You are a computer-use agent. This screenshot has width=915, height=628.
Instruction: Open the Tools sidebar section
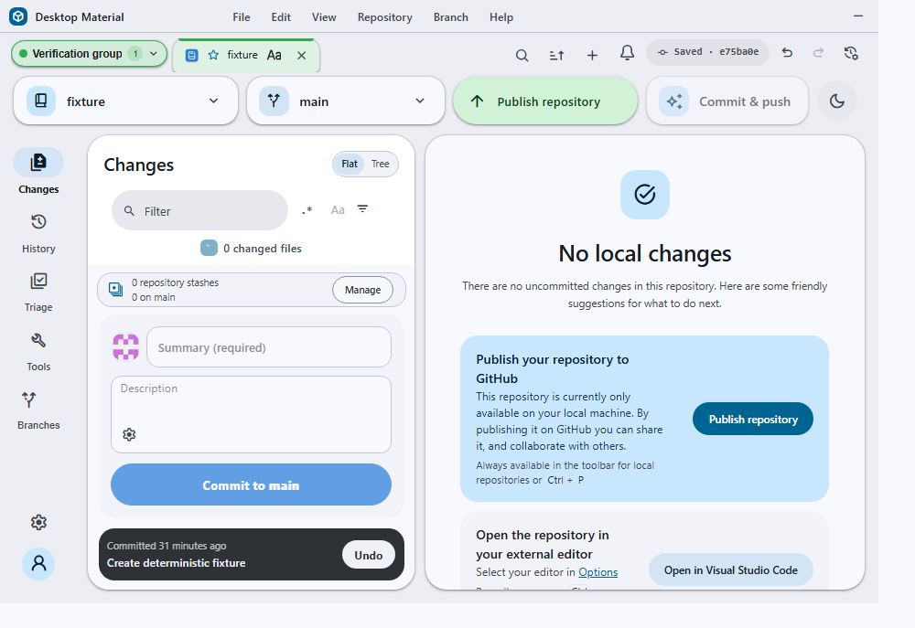pyautogui.click(x=38, y=351)
